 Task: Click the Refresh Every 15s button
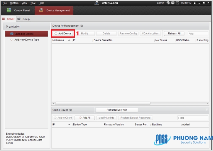(117, 110)
